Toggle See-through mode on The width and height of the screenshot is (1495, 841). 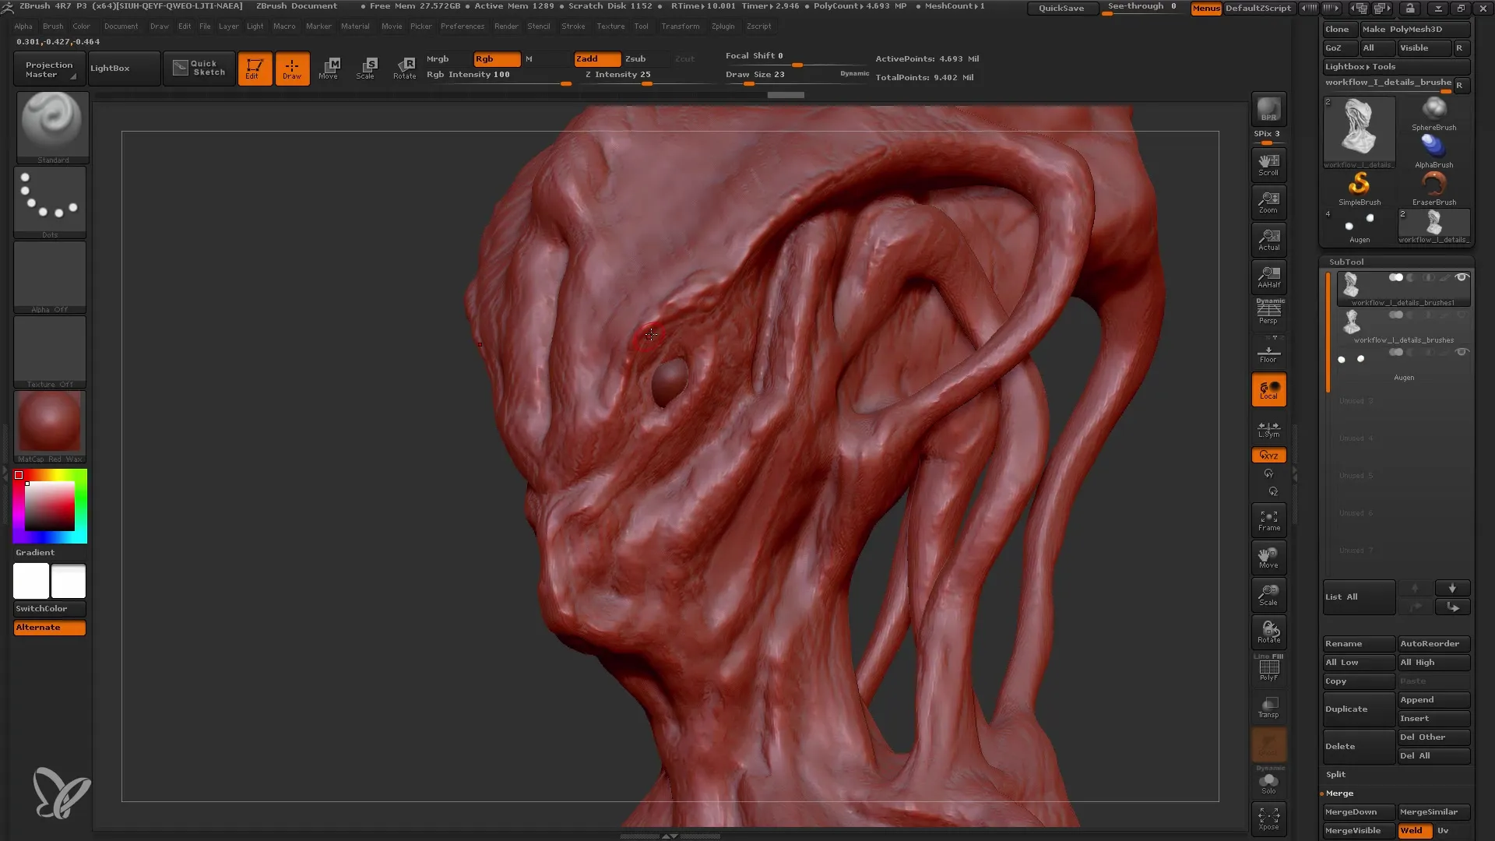click(1143, 7)
